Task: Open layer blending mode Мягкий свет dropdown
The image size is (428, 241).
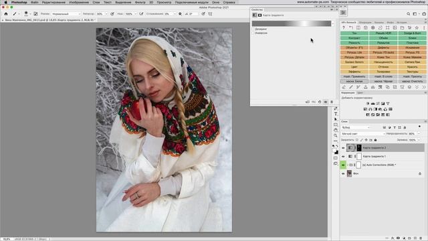Action: (363, 134)
